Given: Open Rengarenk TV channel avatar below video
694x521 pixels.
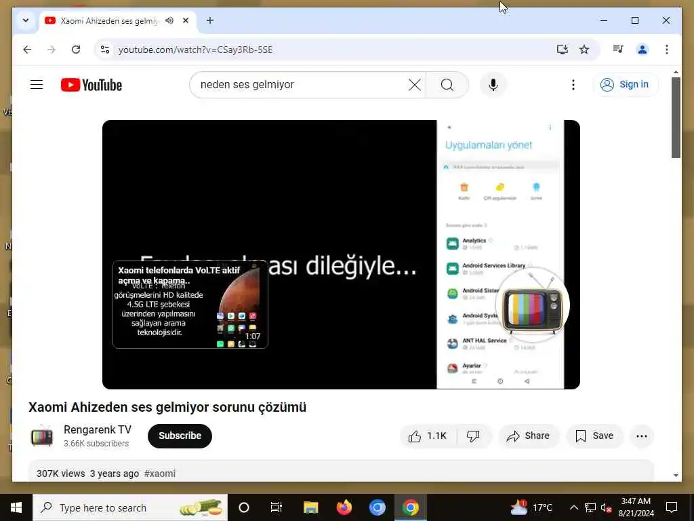Looking at the screenshot, I should [41, 436].
